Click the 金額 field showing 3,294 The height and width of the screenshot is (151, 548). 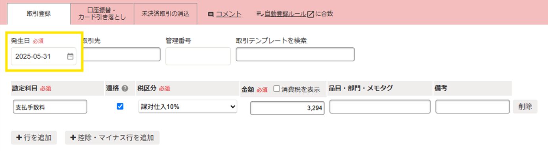click(287, 108)
